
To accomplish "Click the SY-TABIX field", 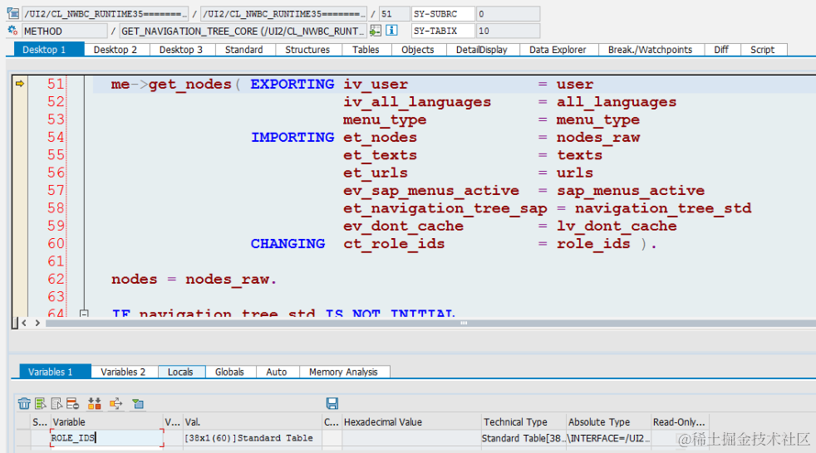I will tap(443, 31).
